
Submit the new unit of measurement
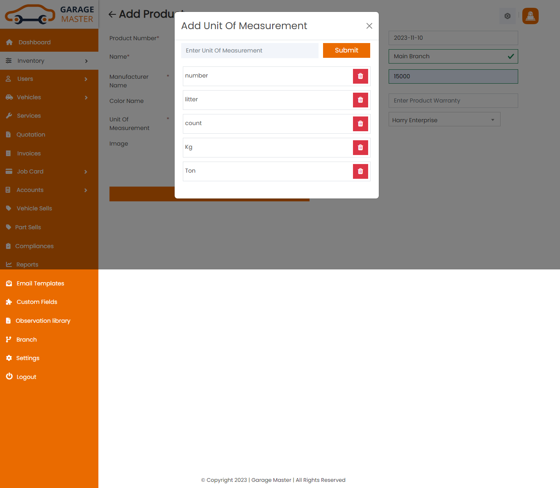click(346, 50)
